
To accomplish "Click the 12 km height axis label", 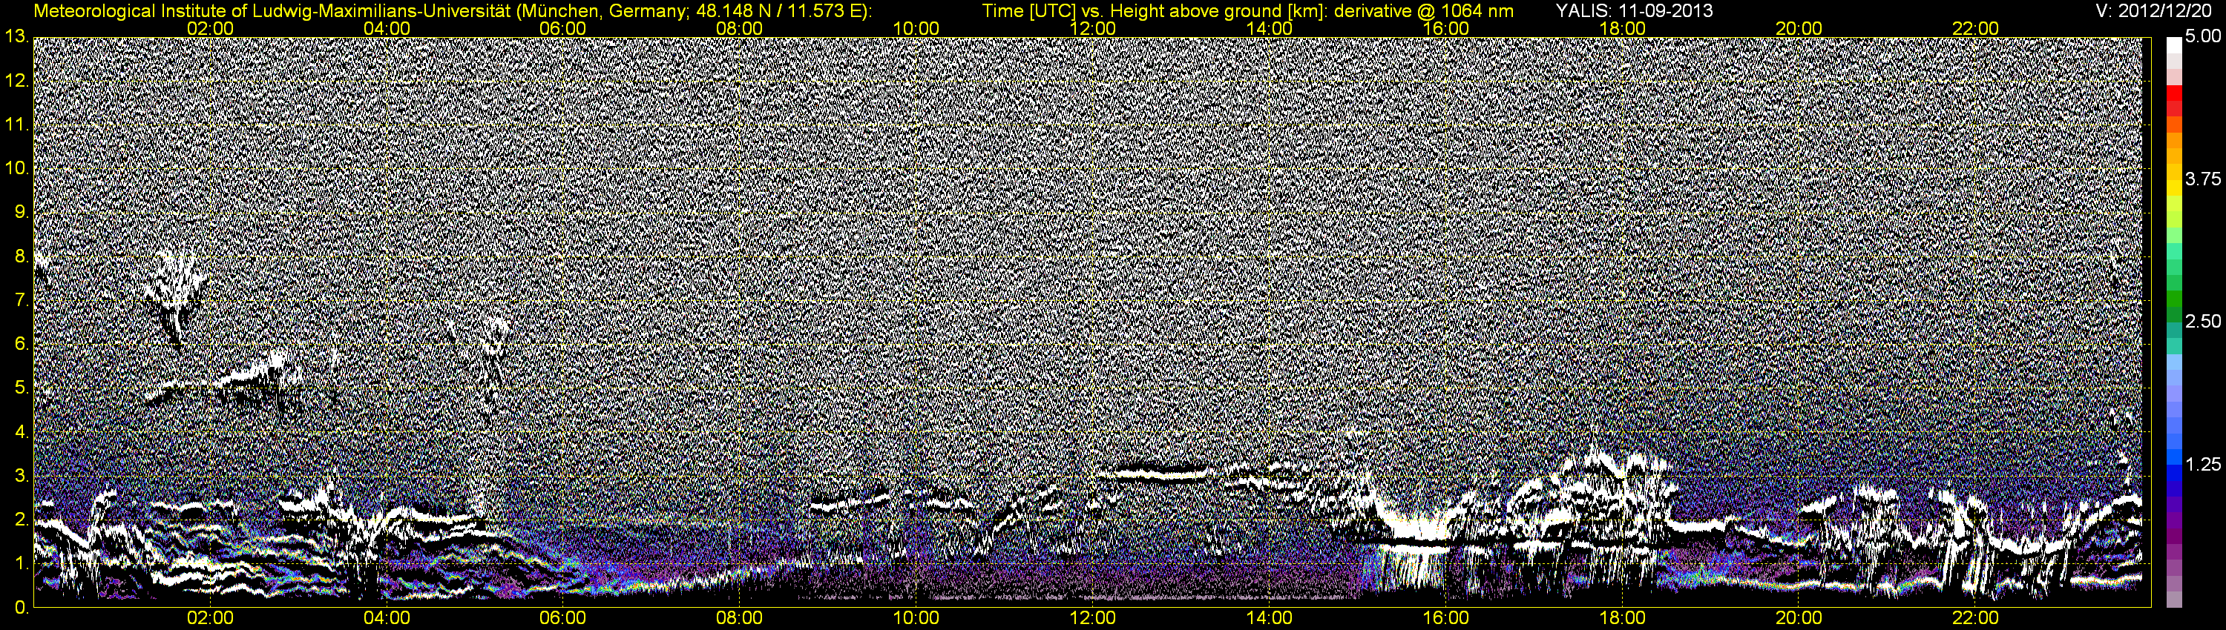I will click(x=16, y=81).
